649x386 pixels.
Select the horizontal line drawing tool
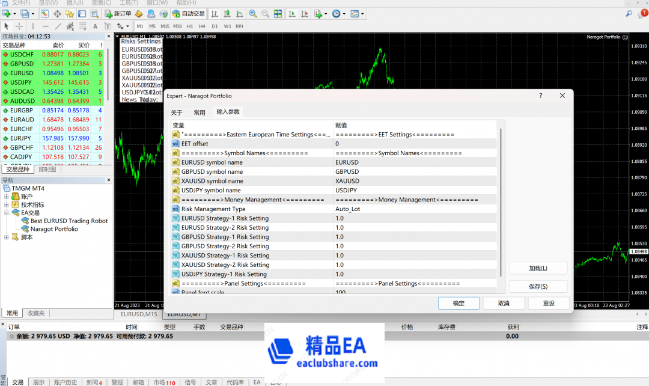pyautogui.click(x=46, y=26)
